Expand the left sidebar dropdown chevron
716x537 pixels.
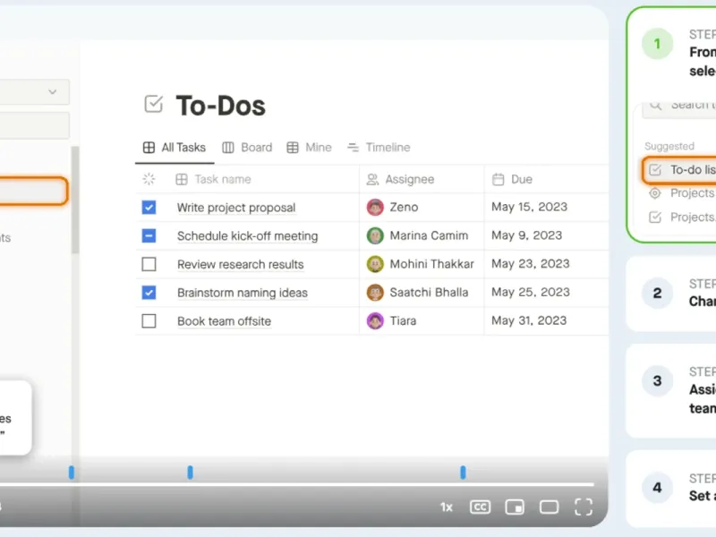point(53,92)
